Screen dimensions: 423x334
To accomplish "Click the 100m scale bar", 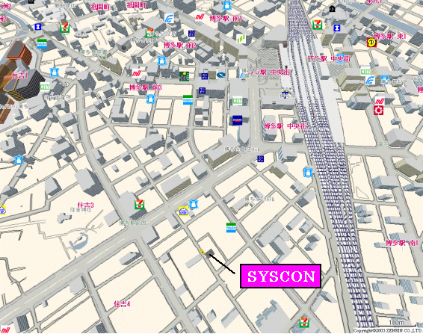I will click(397, 324).
